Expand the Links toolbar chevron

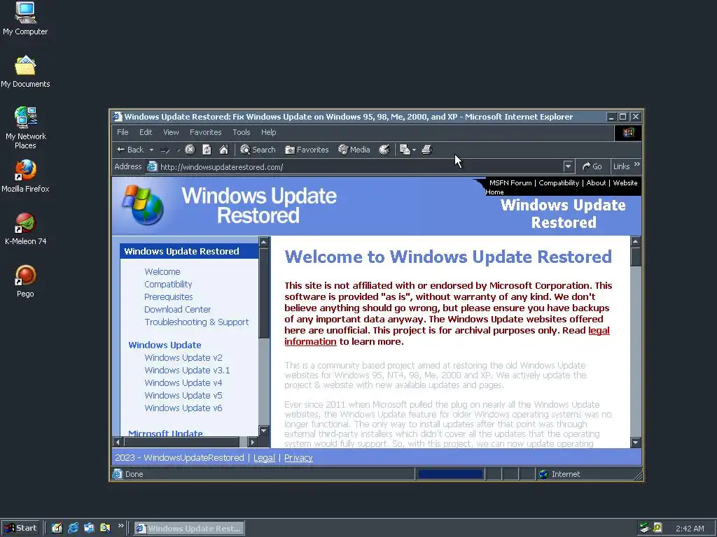click(637, 164)
